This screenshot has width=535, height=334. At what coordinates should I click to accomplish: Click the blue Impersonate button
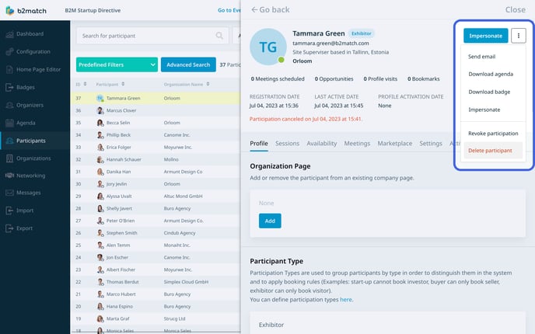(x=486, y=36)
